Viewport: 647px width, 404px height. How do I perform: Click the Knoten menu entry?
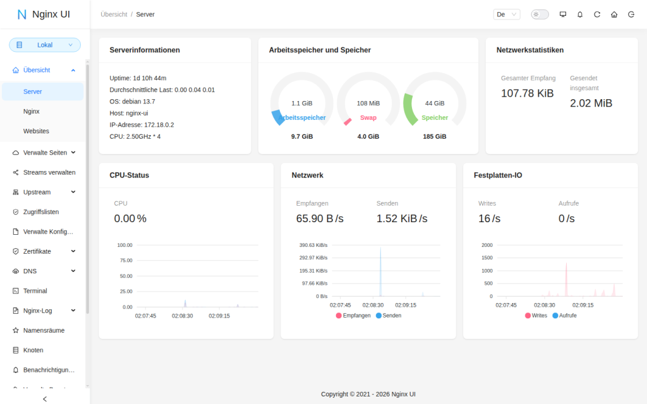pyautogui.click(x=42, y=350)
